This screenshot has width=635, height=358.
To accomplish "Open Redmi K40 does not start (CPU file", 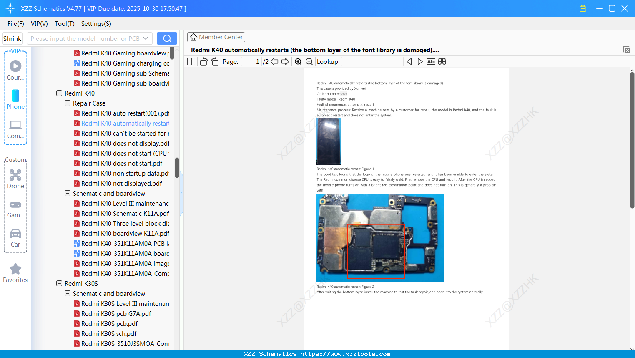I will coord(122,153).
